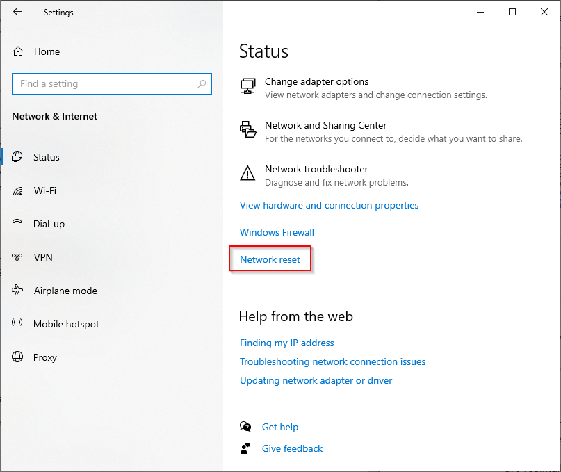Click the Mobile hotspot icon
This screenshot has height=472, width=561.
(x=18, y=324)
